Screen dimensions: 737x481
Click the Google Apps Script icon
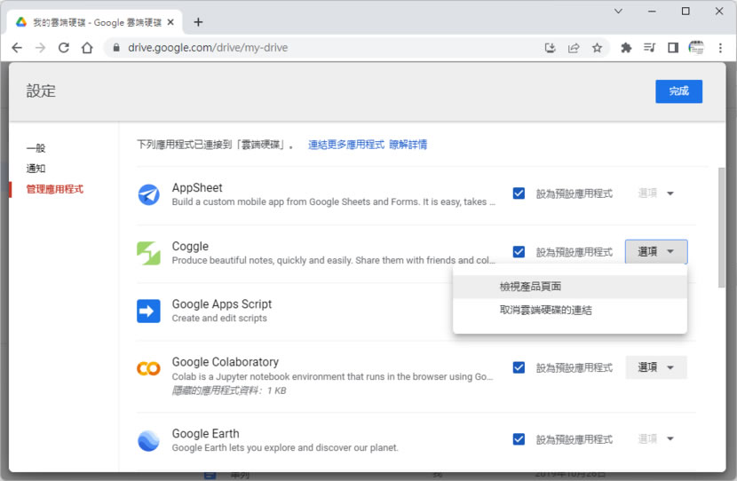coord(148,311)
